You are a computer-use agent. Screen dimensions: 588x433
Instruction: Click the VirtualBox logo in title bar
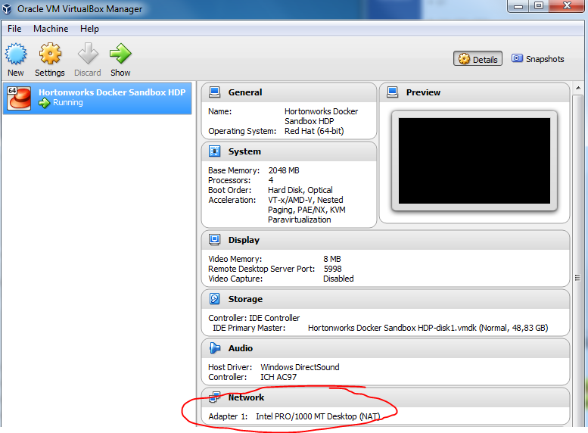click(7, 9)
